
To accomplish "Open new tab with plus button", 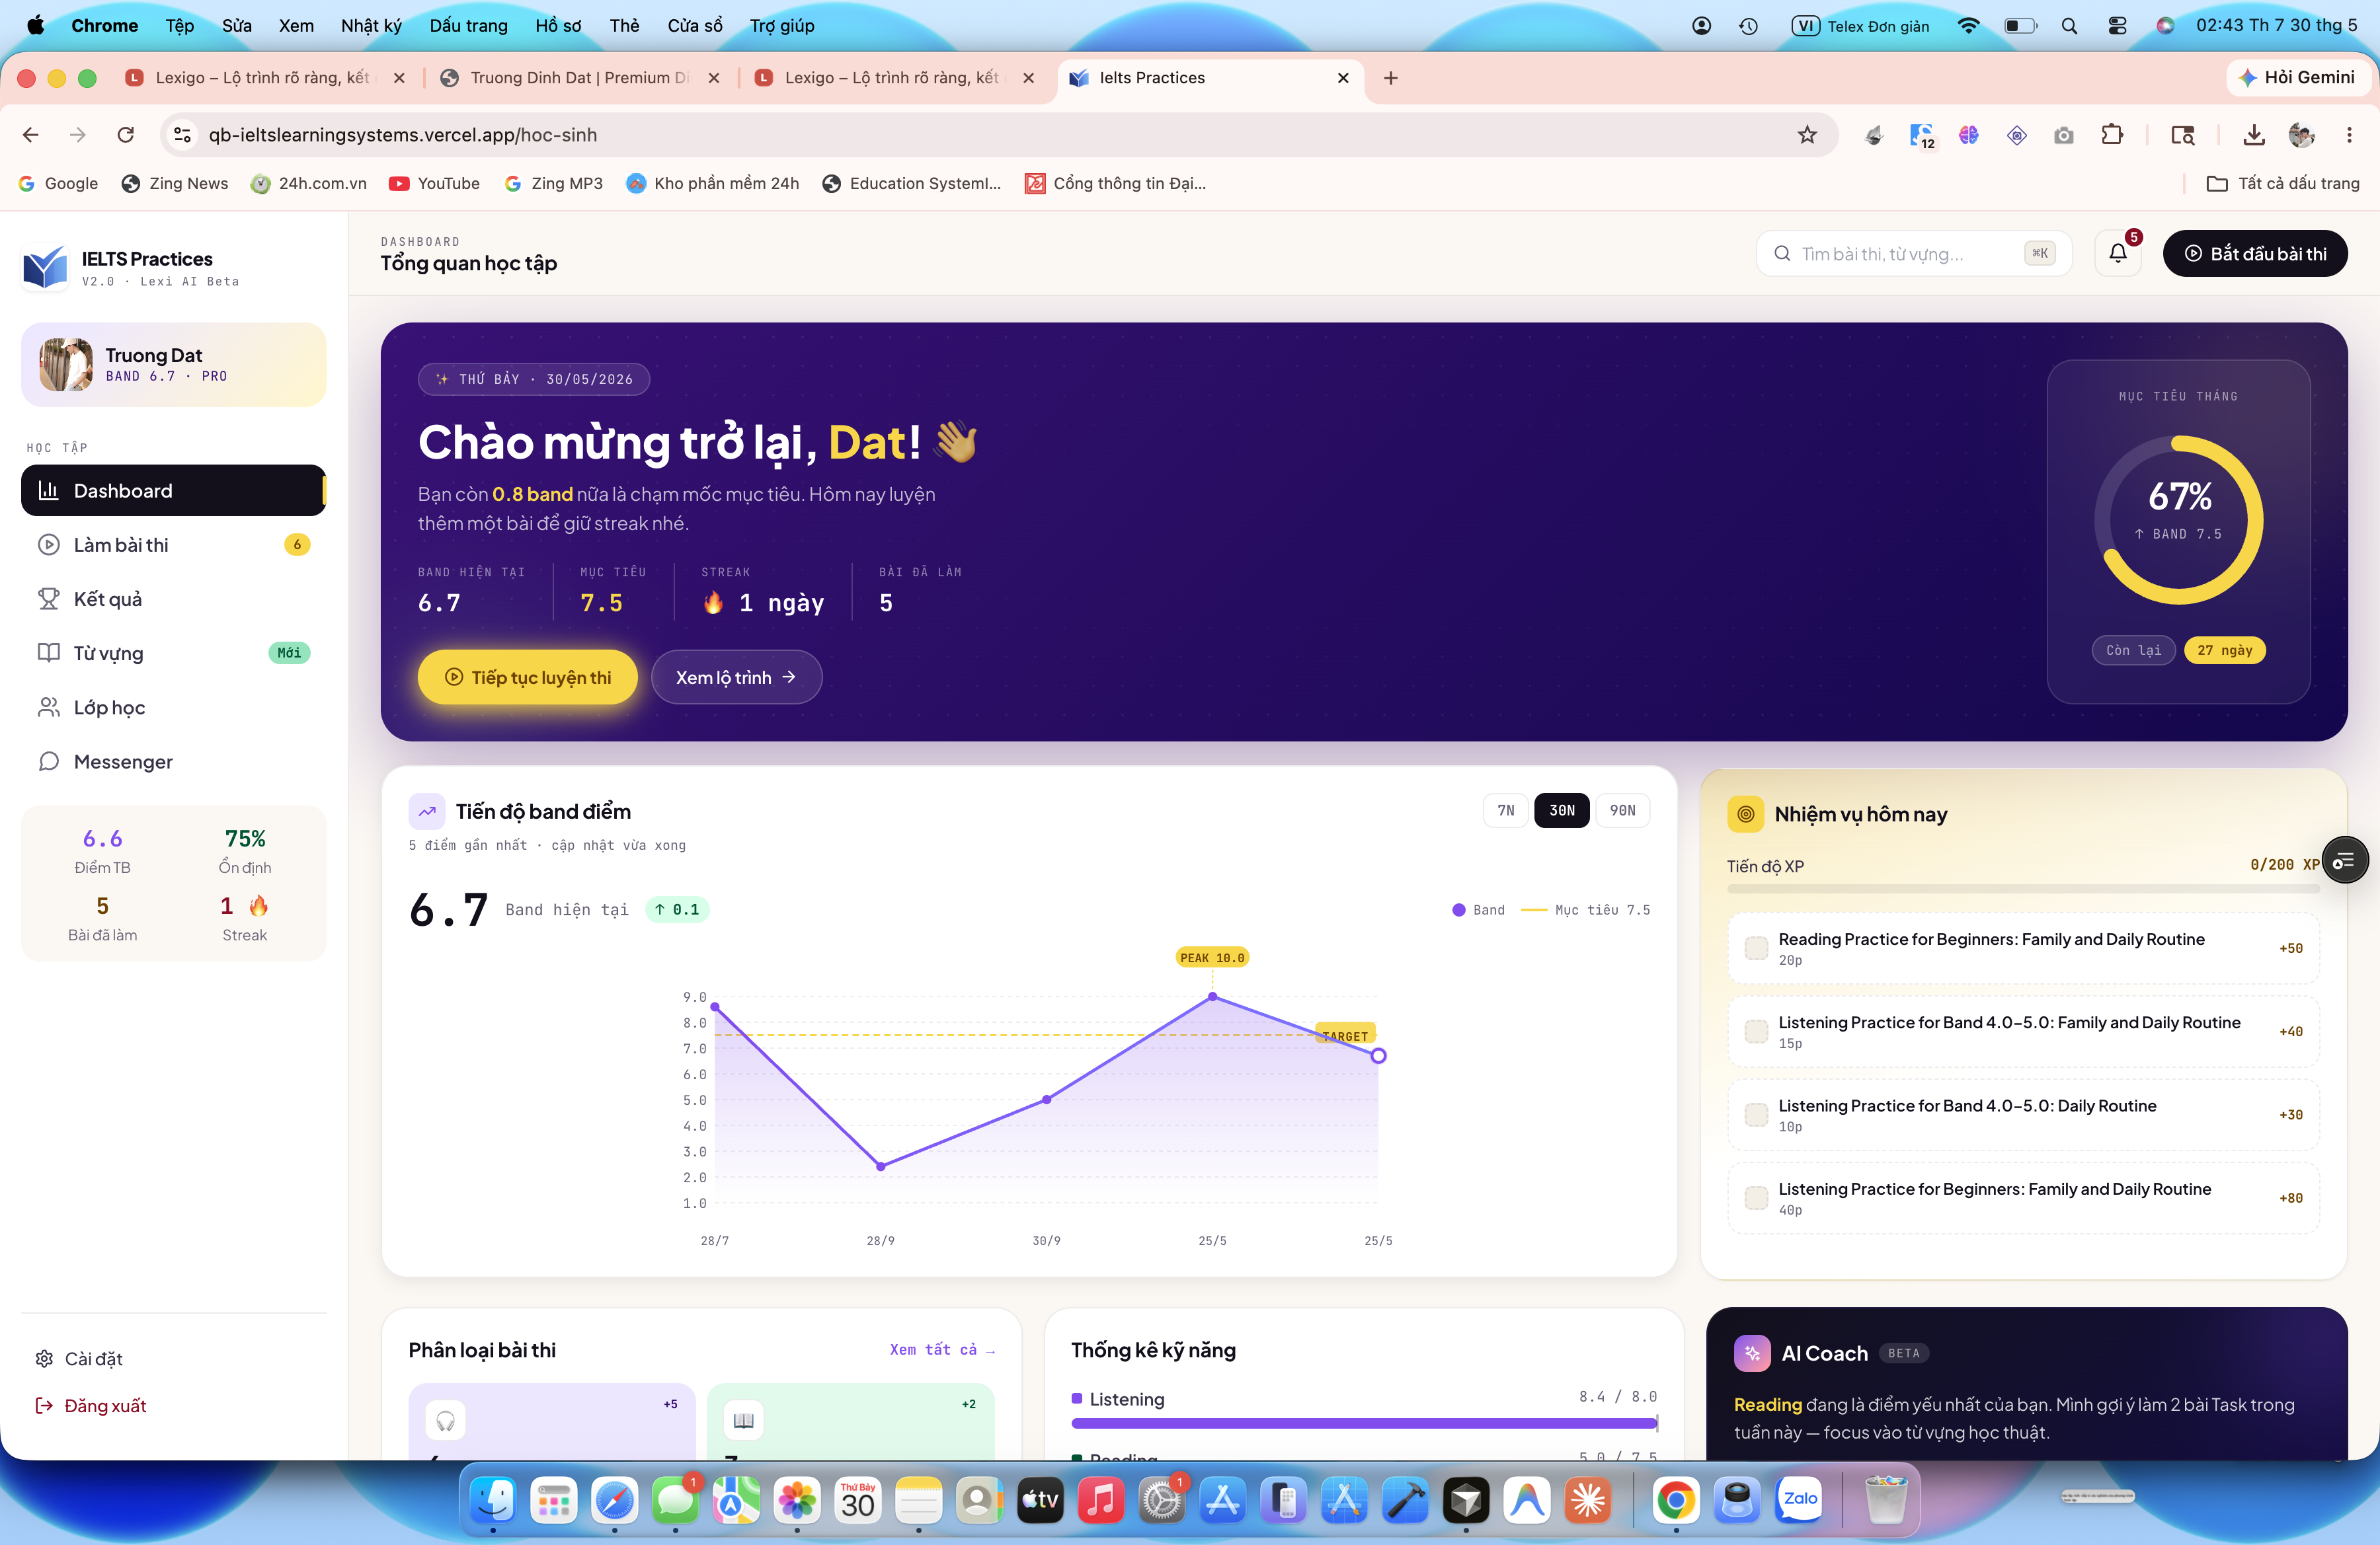I will [1391, 78].
